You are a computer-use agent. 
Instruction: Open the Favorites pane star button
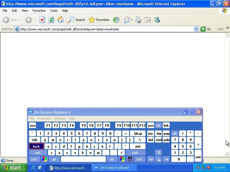coord(99,20)
